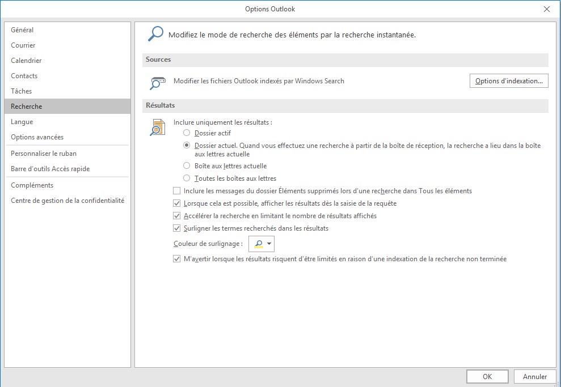Click the search results document icon
The height and width of the screenshot is (387, 561).
pyautogui.click(x=158, y=127)
